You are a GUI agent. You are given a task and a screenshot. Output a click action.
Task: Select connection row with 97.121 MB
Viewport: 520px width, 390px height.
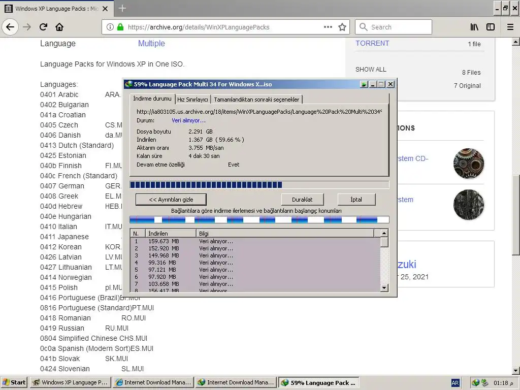(x=255, y=270)
